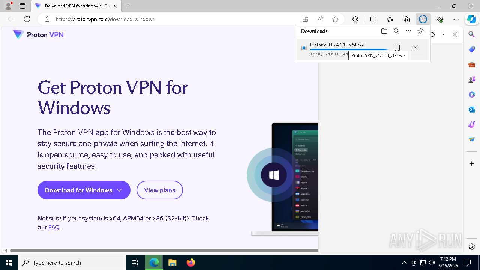Open the Extensions puzzle icon
The image size is (480, 270).
[355, 19]
